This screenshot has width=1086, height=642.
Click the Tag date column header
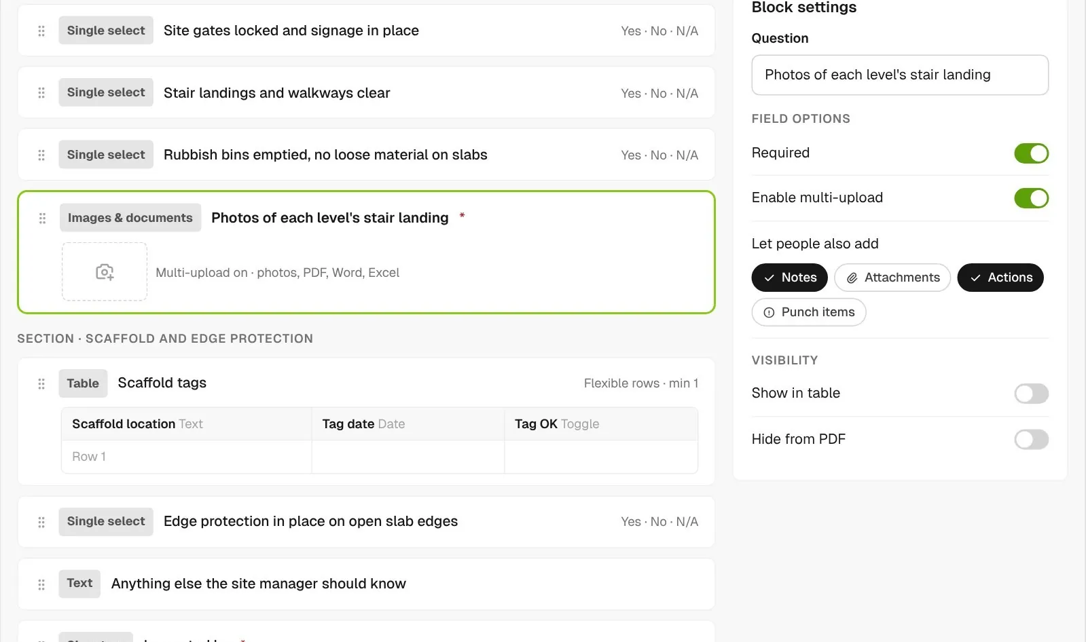408,424
